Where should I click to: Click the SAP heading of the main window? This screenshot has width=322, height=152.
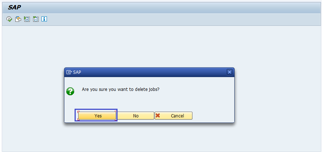pyautogui.click(x=15, y=7)
